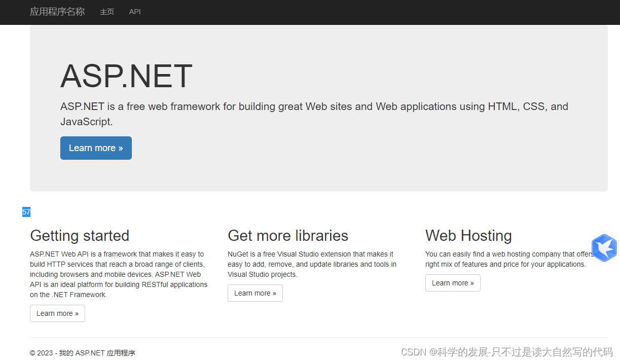Click Learn more under Web Hosting
This screenshot has width=620, height=362.
(453, 283)
